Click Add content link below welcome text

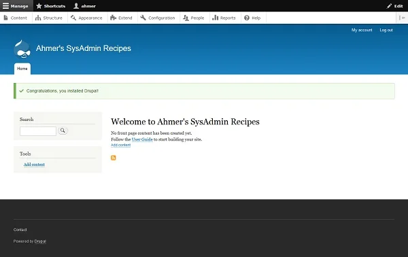(121, 145)
